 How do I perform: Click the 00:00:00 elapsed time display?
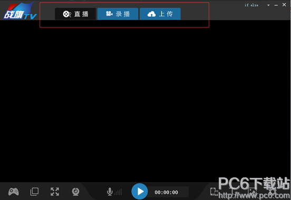click(x=166, y=193)
